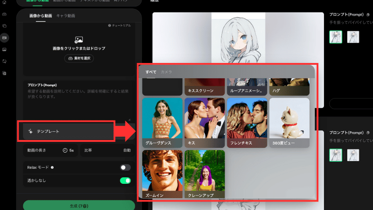Open the テンプレート template selector

click(x=66, y=132)
